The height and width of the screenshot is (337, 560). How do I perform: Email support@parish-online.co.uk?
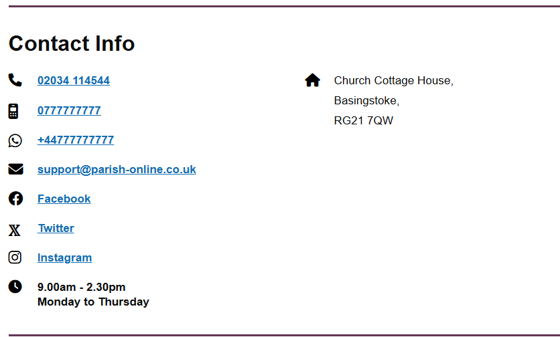coord(117,169)
